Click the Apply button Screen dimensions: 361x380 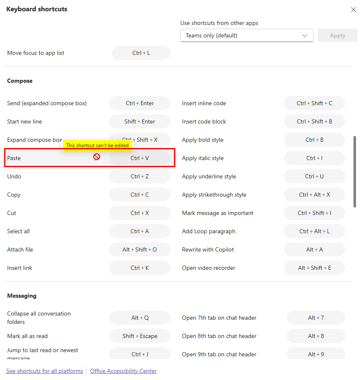tap(337, 35)
